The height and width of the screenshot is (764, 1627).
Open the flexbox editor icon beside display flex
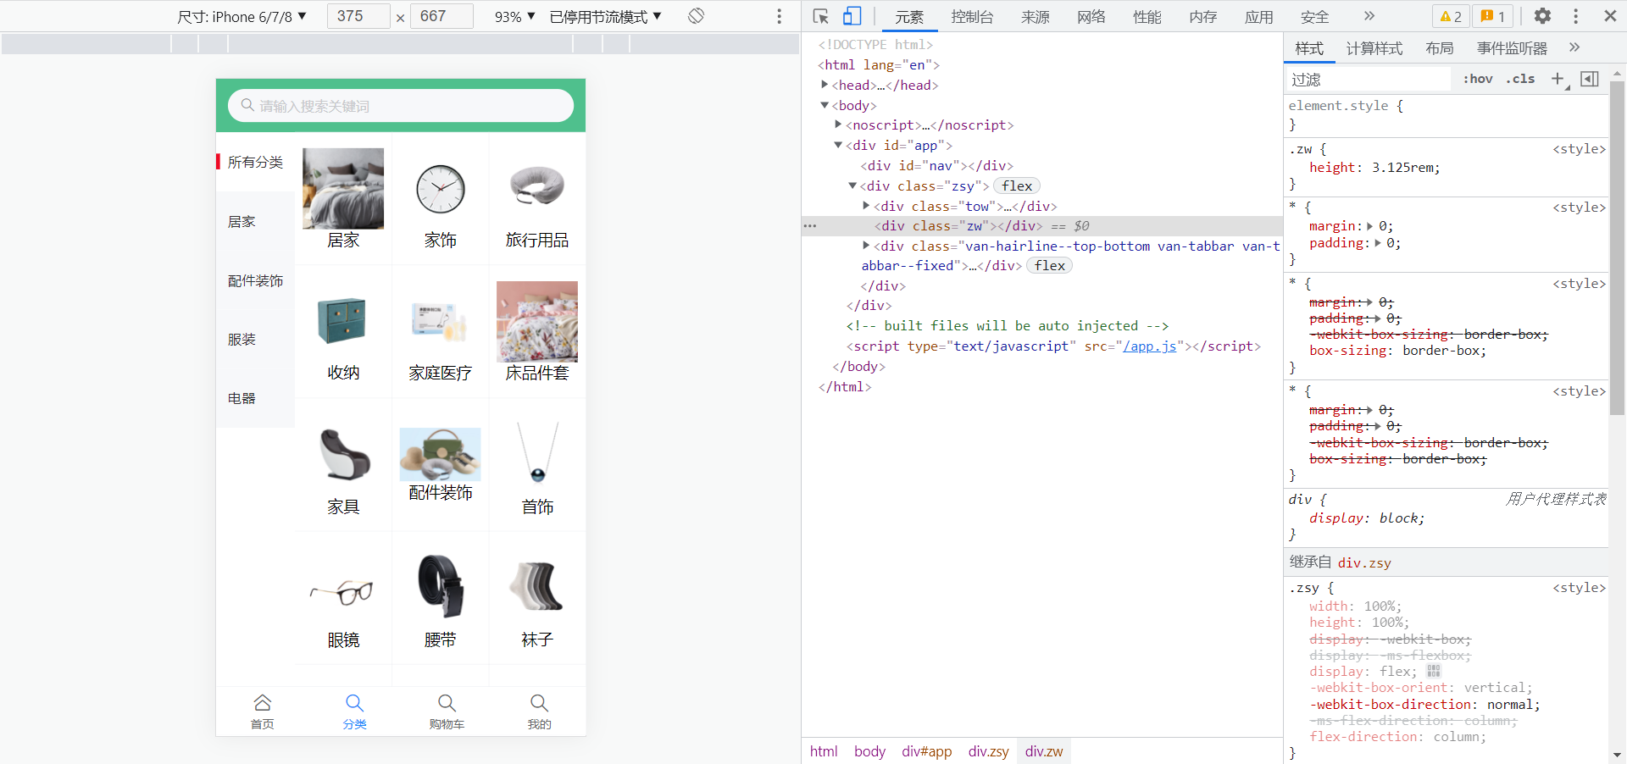click(x=1434, y=671)
